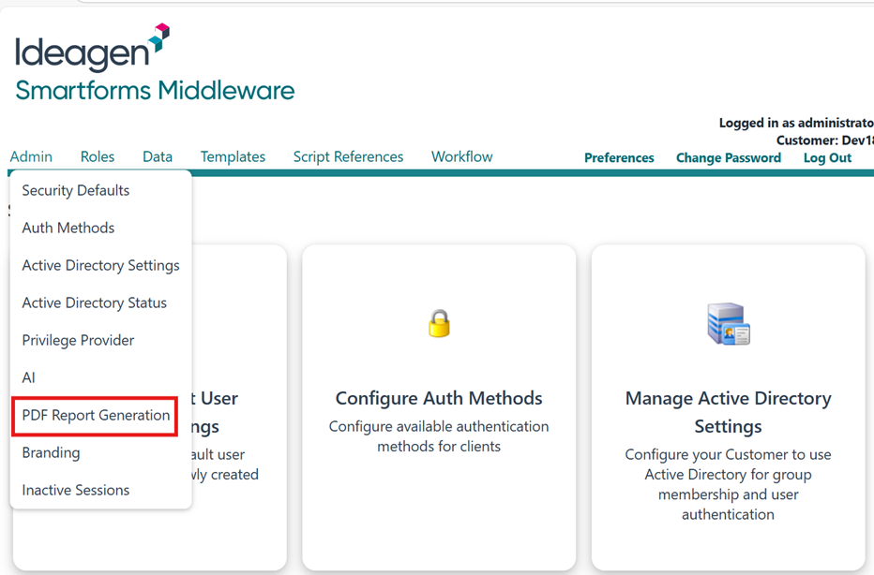Open the Workflow menu
This screenshot has width=874, height=575.
tap(461, 157)
